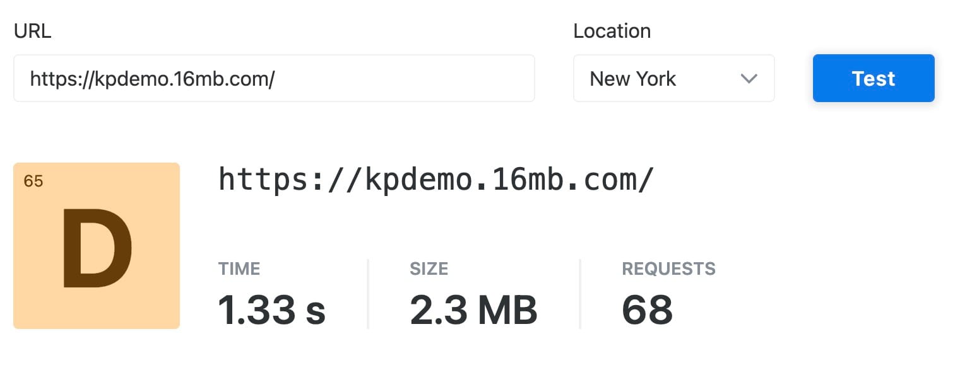This screenshot has height=387, width=972.
Task: Select the REQUESTS metric label
Action: tap(669, 269)
